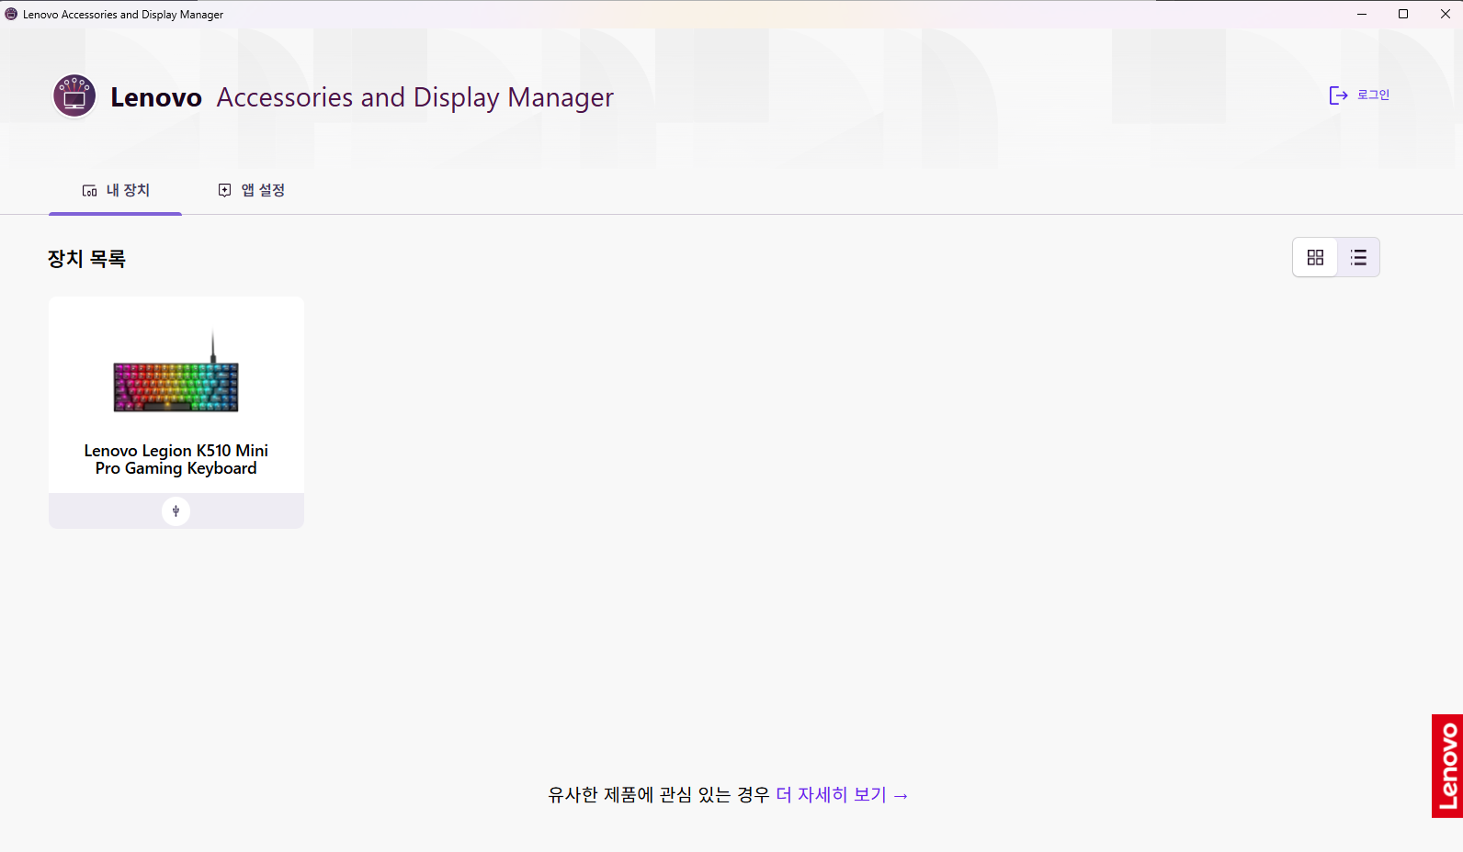Switch to list view of devices

click(x=1358, y=258)
